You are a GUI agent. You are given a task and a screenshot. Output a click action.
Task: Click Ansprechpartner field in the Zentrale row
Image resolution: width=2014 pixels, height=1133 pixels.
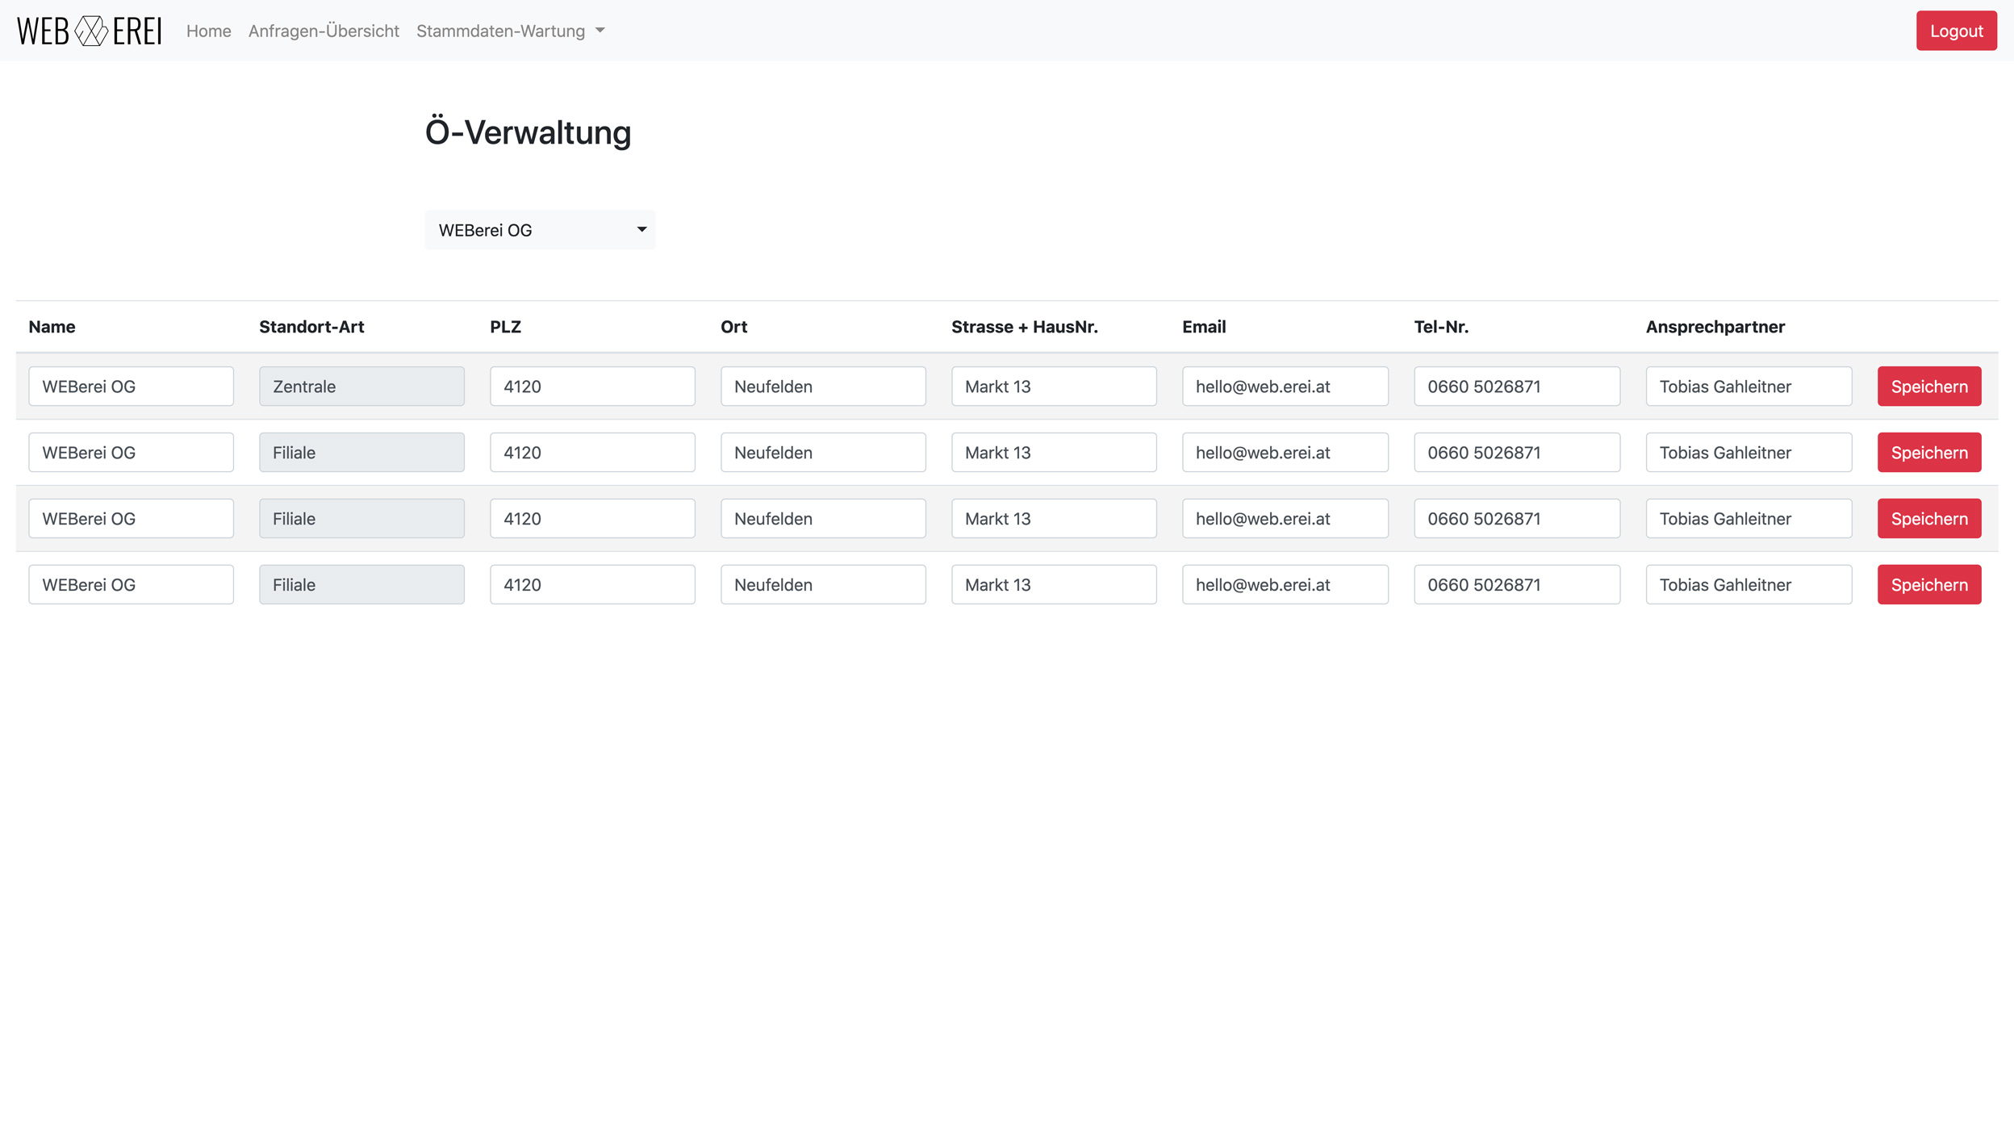tap(1749, 387)
